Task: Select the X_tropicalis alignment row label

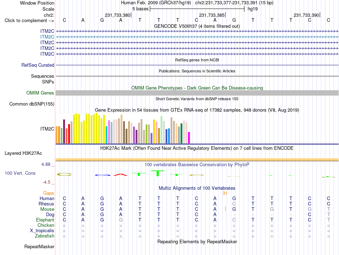Action: 42,231
